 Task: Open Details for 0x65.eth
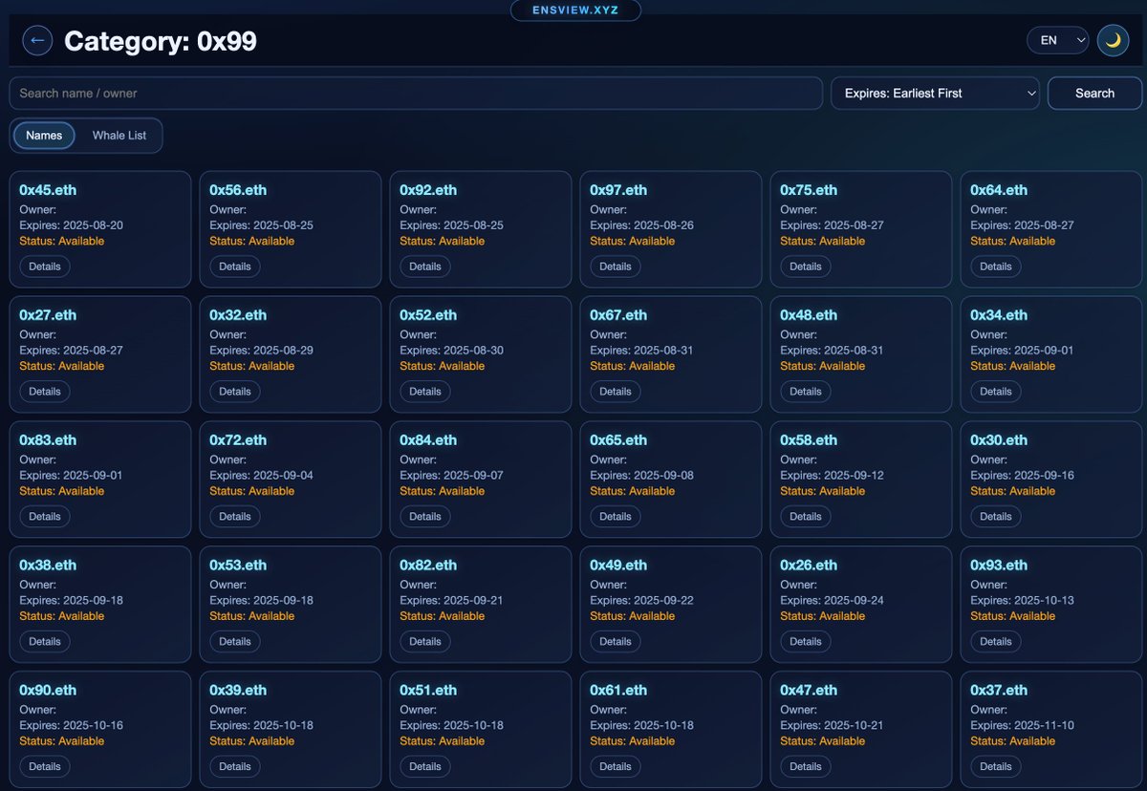(x=616, y=517)
